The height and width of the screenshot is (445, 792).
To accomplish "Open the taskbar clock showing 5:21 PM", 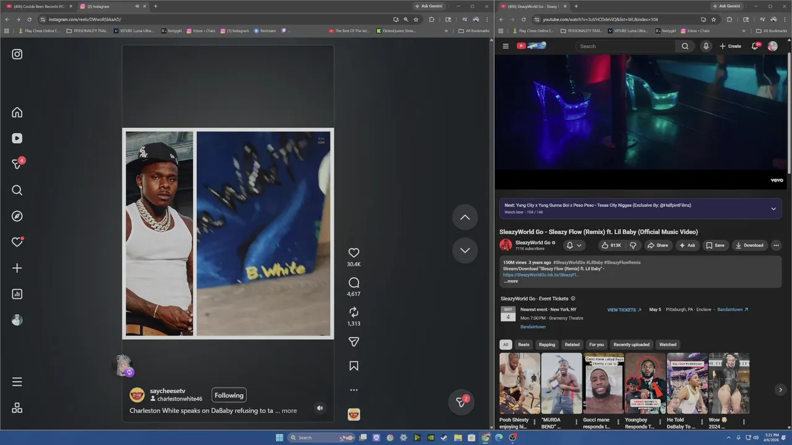I will tap(770, 438).
